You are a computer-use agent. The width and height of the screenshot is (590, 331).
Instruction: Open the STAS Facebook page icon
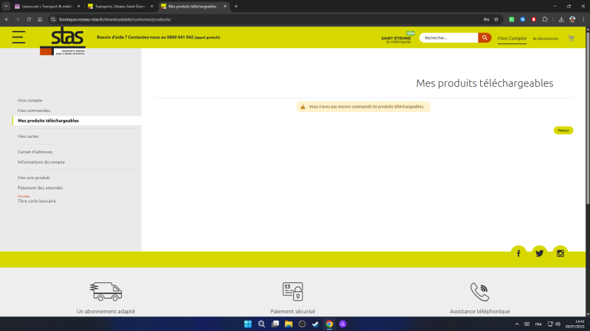click(518, 253)
